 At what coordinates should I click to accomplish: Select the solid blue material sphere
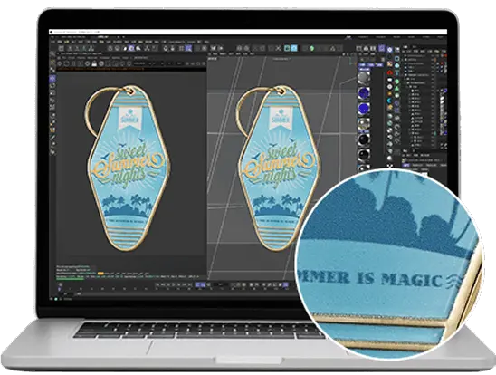pyautogui.click(x=365, y=108)
